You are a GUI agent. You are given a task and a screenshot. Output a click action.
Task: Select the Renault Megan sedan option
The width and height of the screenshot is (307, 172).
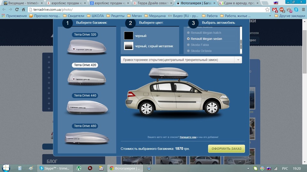204,39
